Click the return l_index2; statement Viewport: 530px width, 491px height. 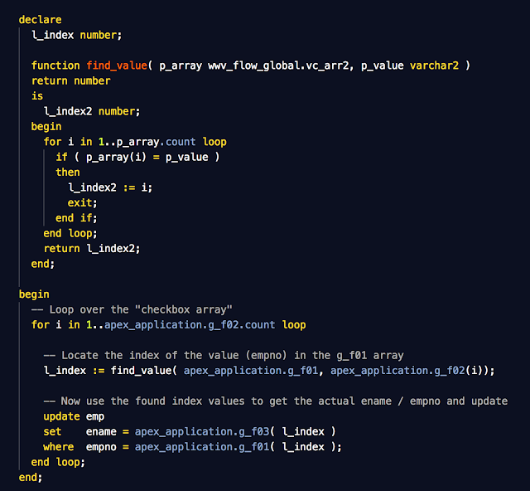point(92,248)
